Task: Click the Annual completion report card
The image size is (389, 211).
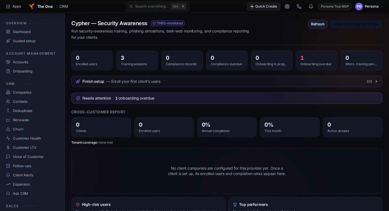Action: point(227,127)
